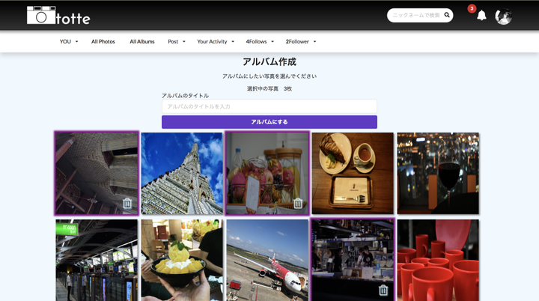
Task: Click the アルバム作成 heading
Action: coord(269,62)
